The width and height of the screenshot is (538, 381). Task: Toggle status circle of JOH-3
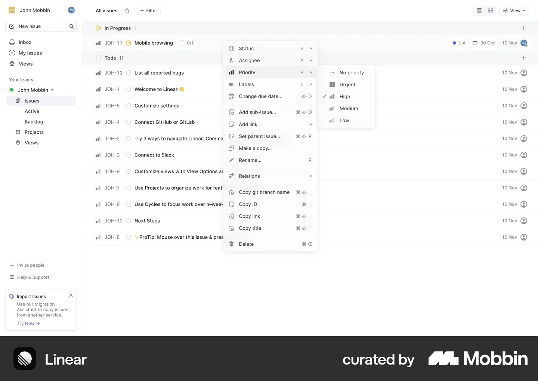pos(129,155)
